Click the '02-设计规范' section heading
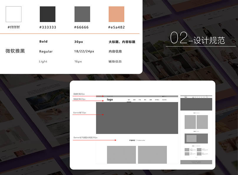Screen dimensions: 238x175 point(197,38)
